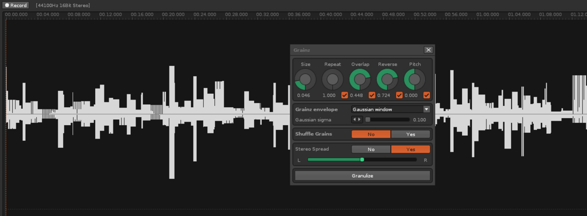The image size is (587, 216).
Task: Toggle checkbox right after the 1.000 value
Action: click(345, 95)
